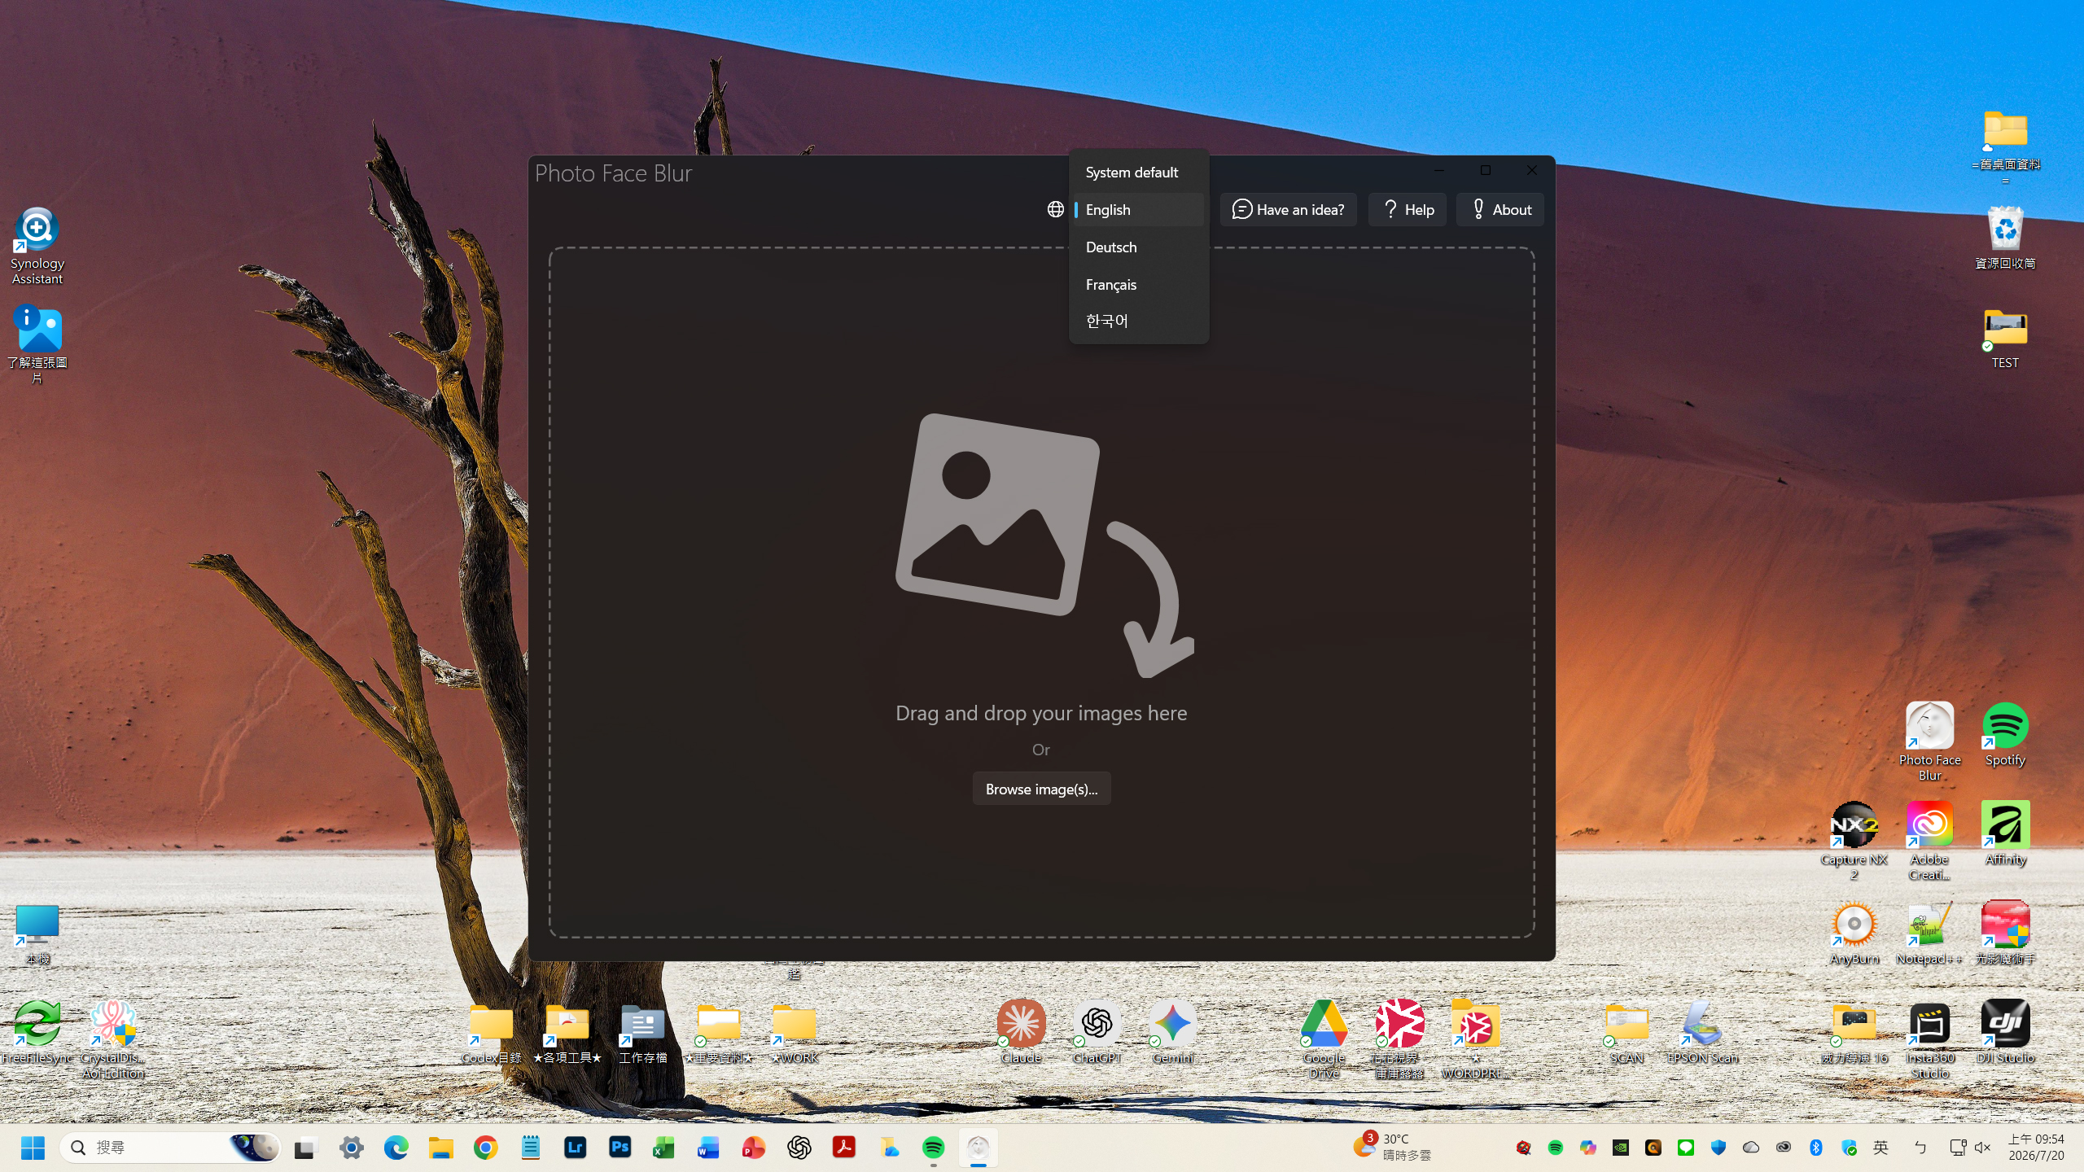This screenshot has height=1172, width=2084.
Task: Open Claude desktop shortcut
Action: tap(1021, 1032)
